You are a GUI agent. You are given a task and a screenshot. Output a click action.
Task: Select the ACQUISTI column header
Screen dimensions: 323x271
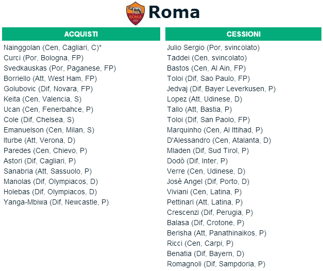coord(81,34)
